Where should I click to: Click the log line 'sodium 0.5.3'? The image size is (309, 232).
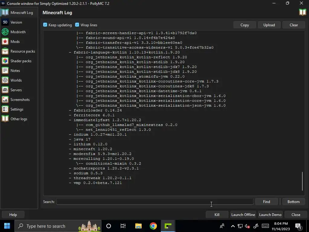click(88, 173)
